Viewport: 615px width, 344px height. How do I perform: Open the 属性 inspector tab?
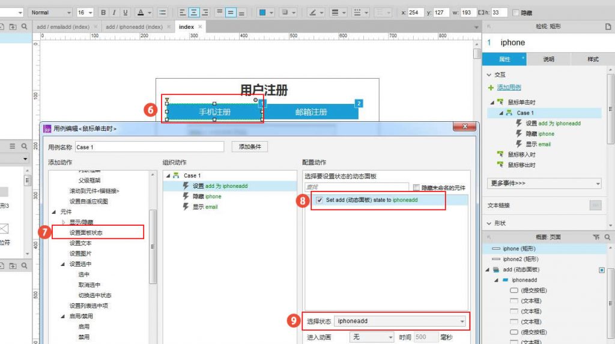[504, 59]
